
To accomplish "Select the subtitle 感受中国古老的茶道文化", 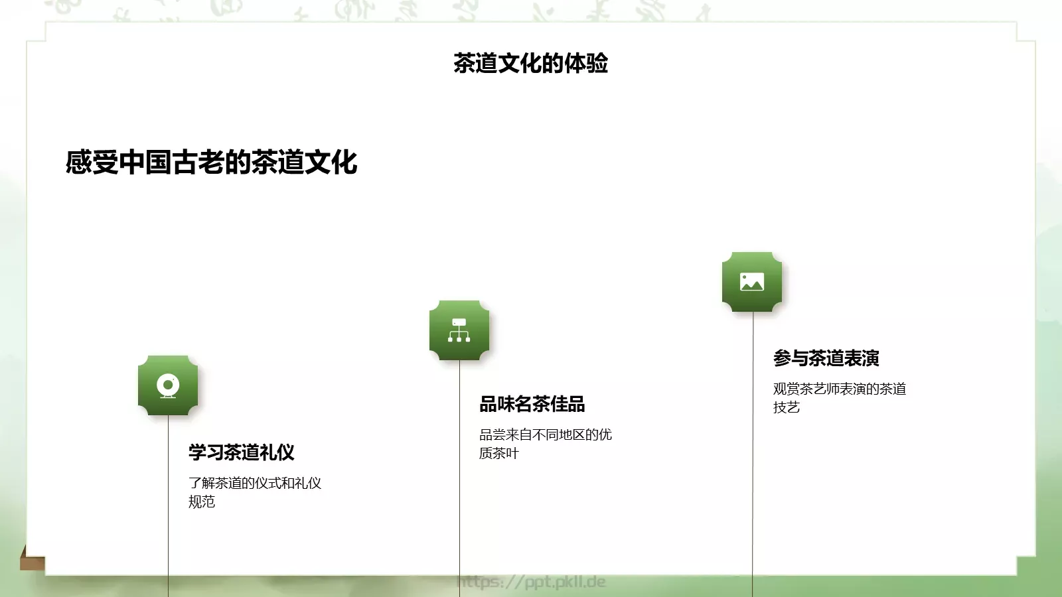I will pyautogui.click(x=212, y=163).
